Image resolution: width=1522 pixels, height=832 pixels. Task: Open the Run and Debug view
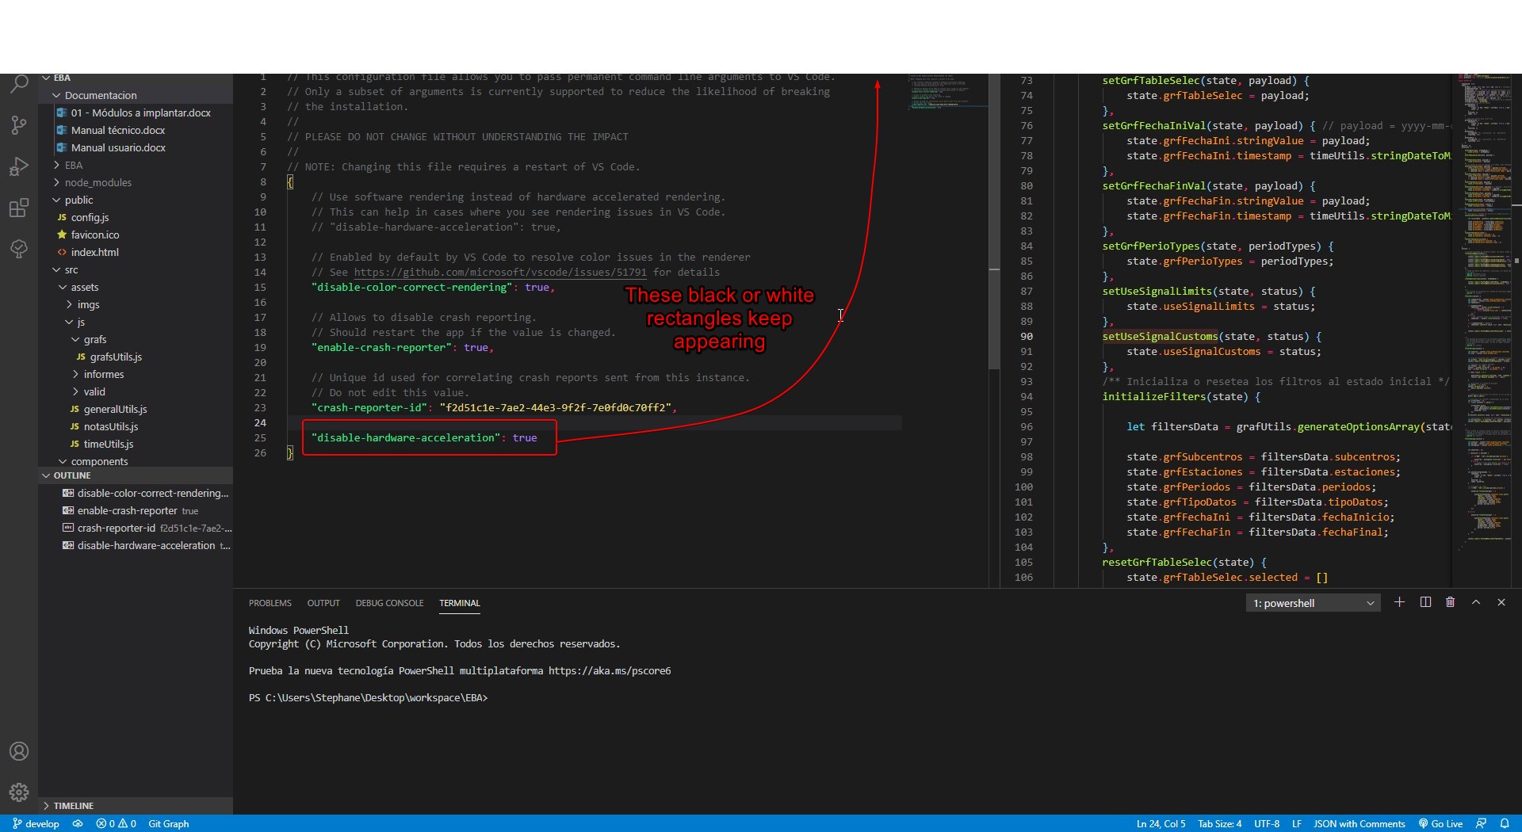17,166
